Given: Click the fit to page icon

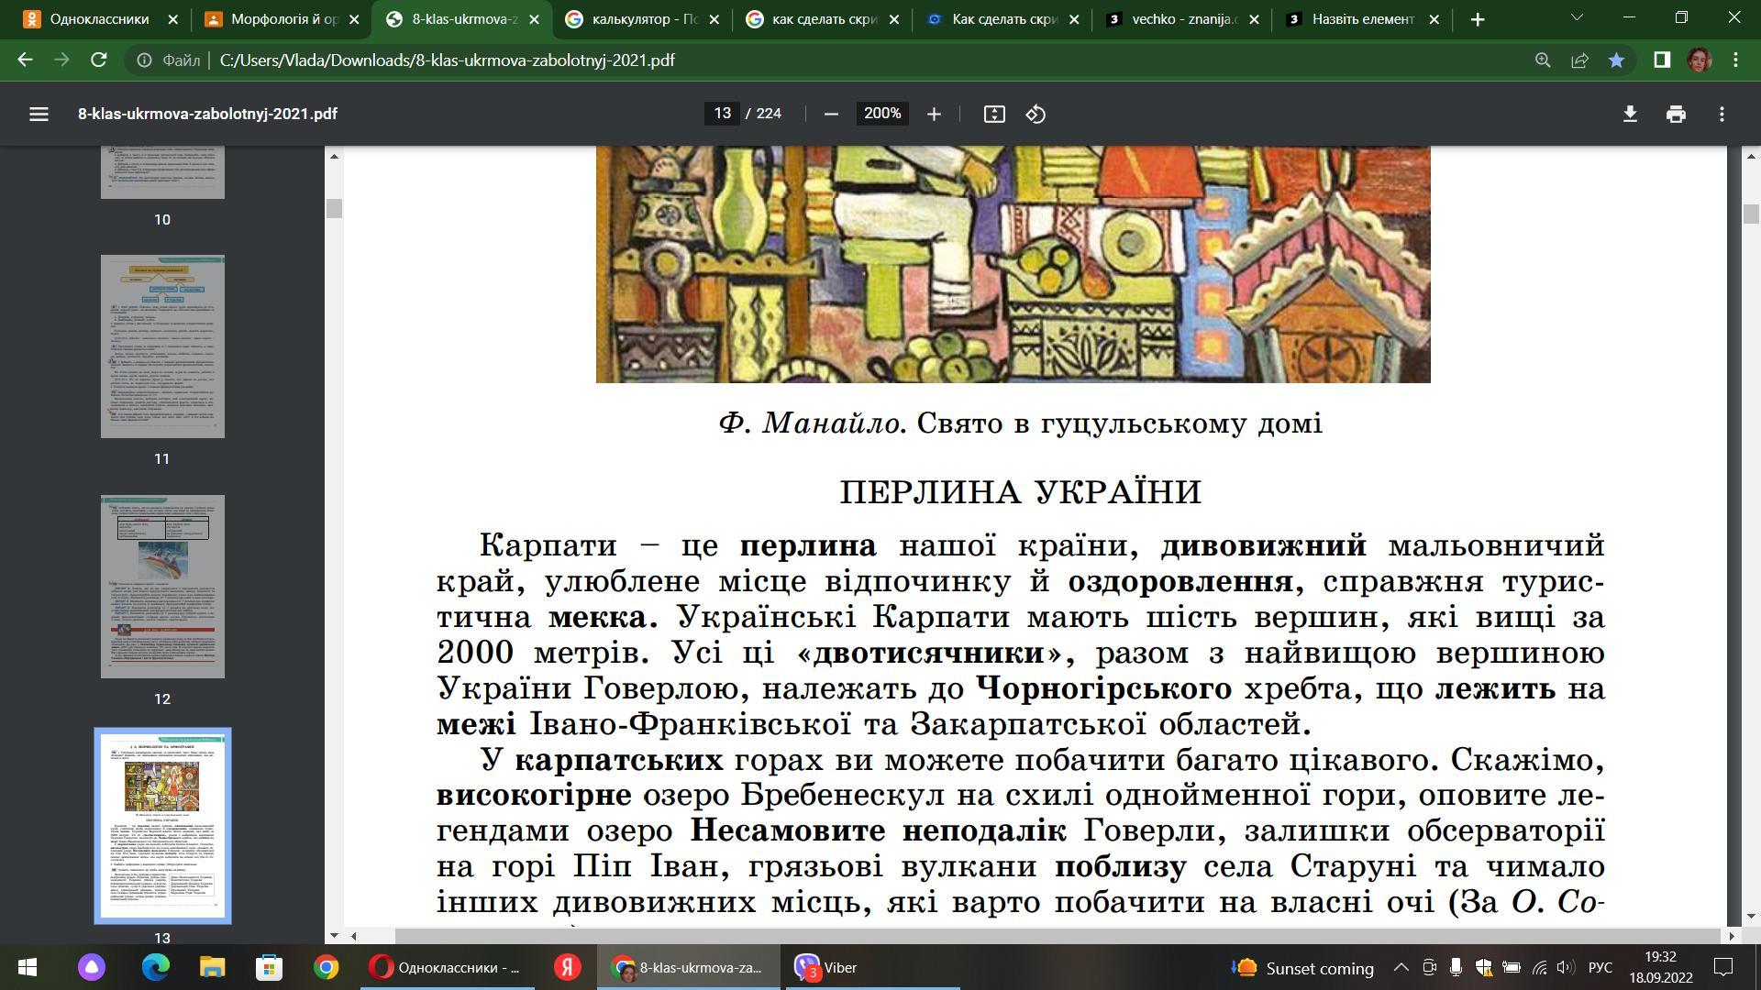Looking at the screenshot, I should 994,114.
